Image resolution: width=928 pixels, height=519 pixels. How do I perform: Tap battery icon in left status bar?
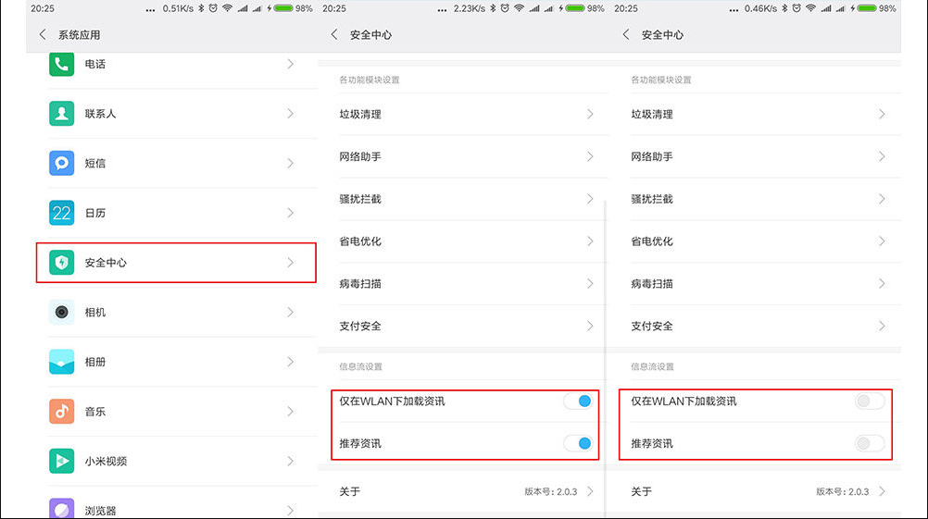tap(282, 8)
